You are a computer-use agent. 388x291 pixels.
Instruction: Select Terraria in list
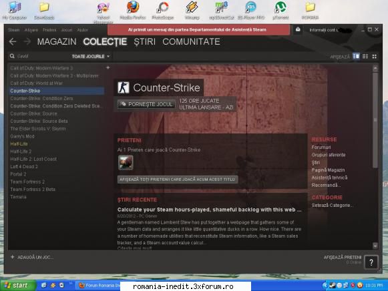(18, 197)
